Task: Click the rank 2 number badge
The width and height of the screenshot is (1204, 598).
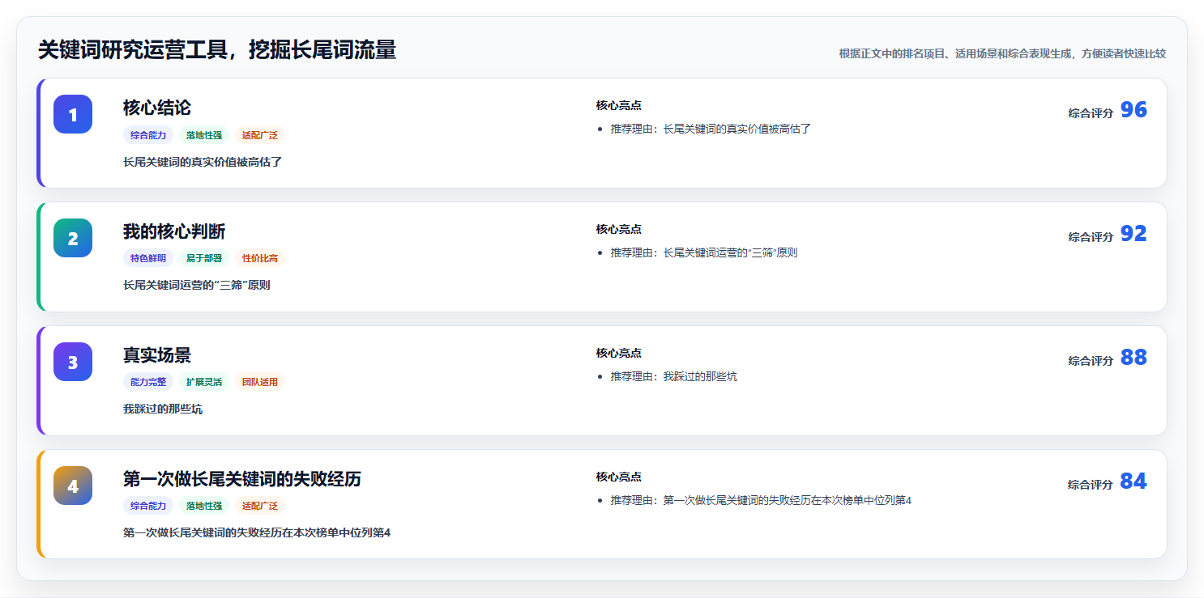Action: tap(73, 238)
